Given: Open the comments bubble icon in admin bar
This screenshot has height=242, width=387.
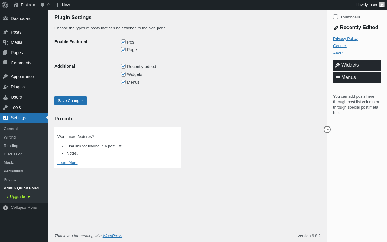Looking at the screenshot, I should pos(43,5).
